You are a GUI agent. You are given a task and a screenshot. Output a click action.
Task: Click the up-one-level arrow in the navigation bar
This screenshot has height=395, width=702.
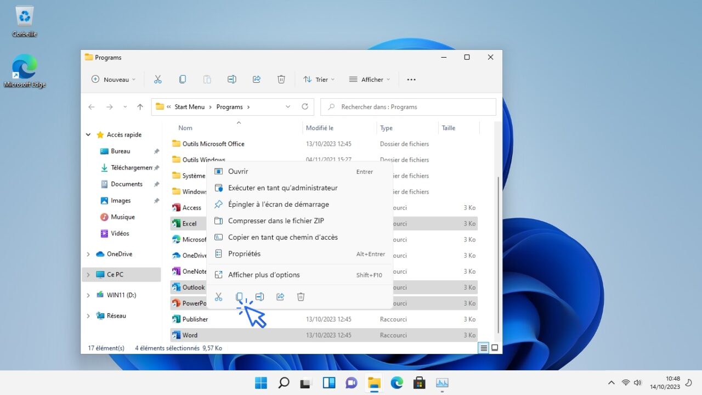point(140,106)
